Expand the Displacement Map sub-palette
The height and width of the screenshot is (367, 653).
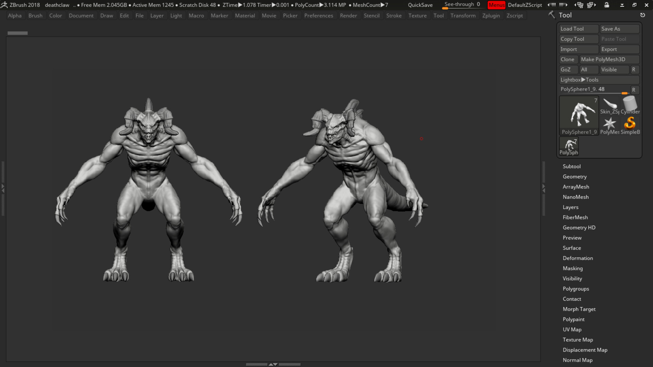tap(585, 350)
